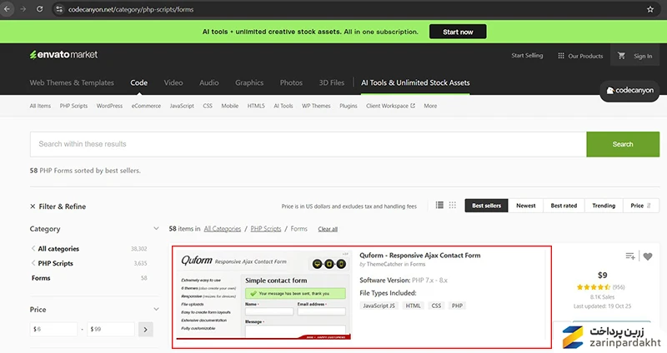
Task: Open the More submenu
Action: click(430, 106)
